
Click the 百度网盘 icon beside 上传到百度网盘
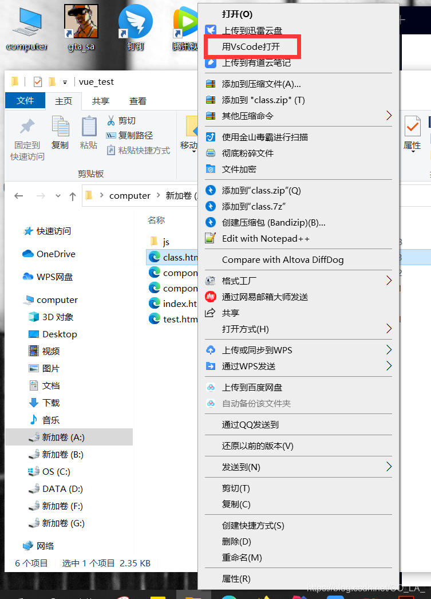point(211,387)
